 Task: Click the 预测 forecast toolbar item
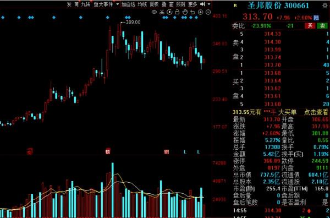(181, 4)
